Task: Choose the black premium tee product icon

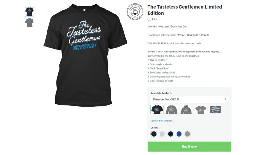Action: click(x=157, y=110)
